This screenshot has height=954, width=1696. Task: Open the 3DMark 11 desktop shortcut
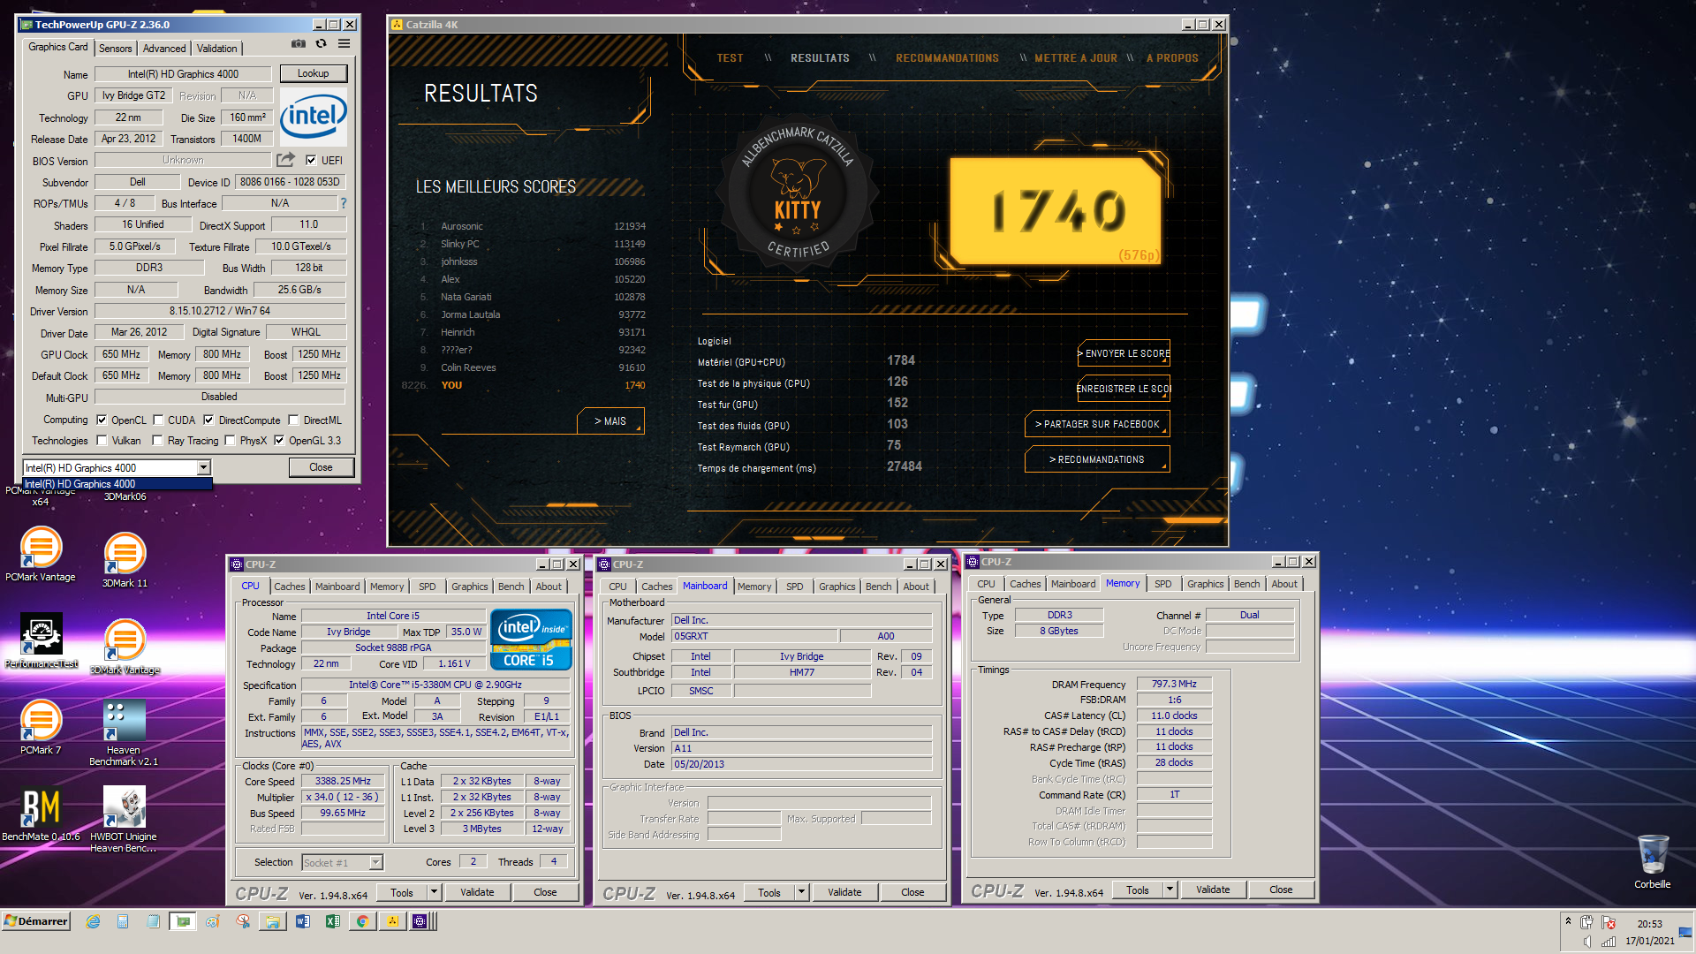click(125, 561)
